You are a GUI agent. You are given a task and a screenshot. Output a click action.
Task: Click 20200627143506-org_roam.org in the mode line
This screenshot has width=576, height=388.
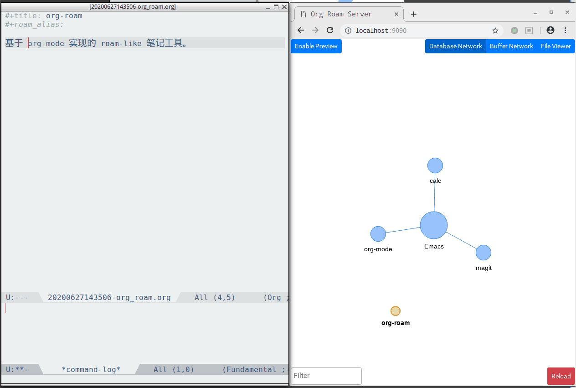(109, 298)
